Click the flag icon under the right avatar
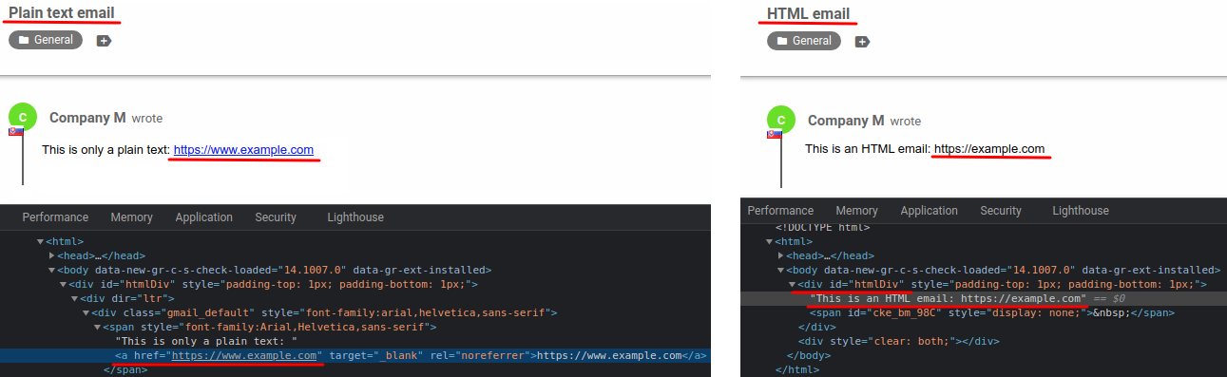This screenshot has height=377, width=1227. click(x=775, y=134)
